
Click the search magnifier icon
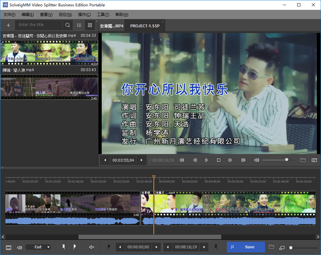(68, 25)
